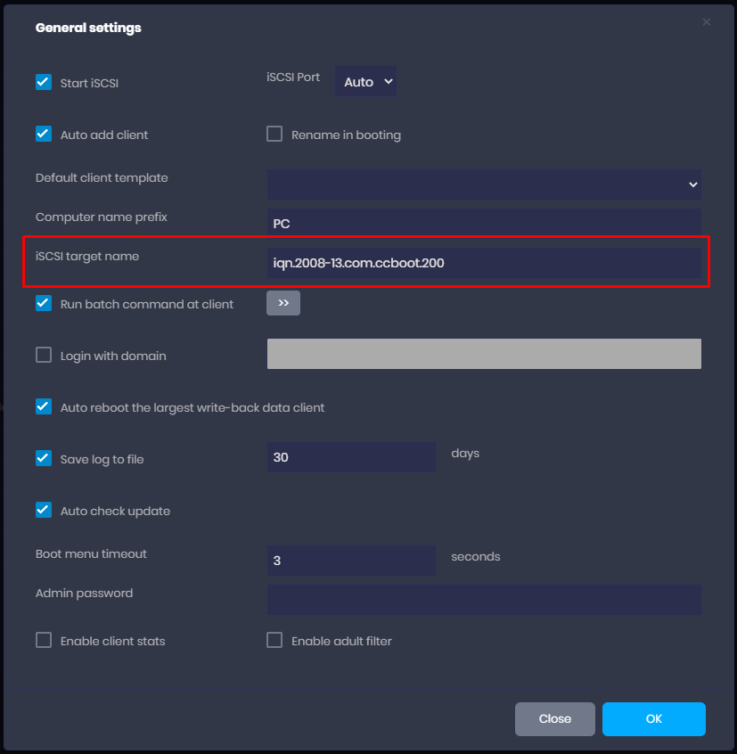Close dialog with the X icon
Image resolution: width=737 pixels, height=754 pixels.
tap(707, 22)
